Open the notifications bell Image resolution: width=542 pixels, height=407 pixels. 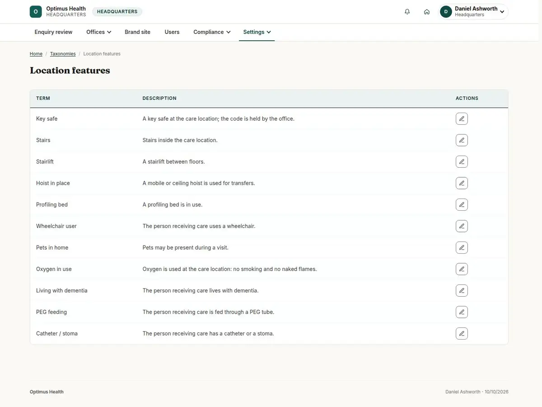pos(407,12)
